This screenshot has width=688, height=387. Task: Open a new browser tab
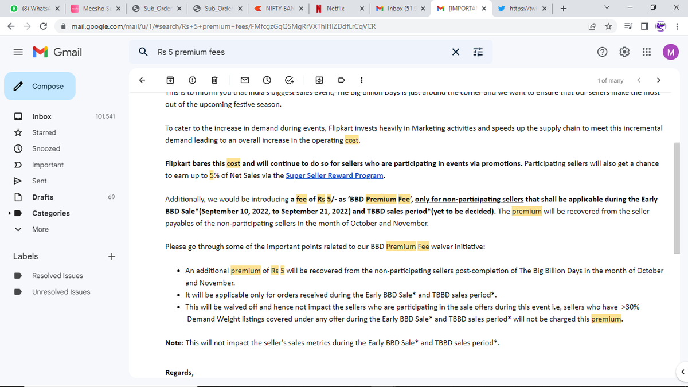click(564, 9)
